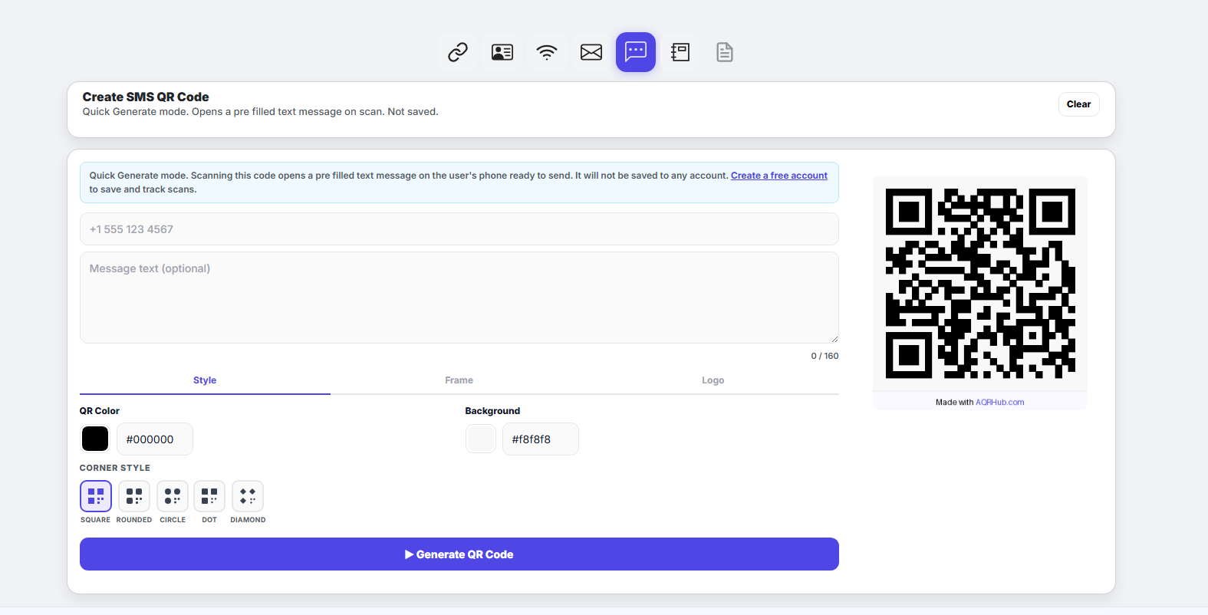Choose the Square corner style
This screenshot has height=615, width=1208.
tap(96, 496)
